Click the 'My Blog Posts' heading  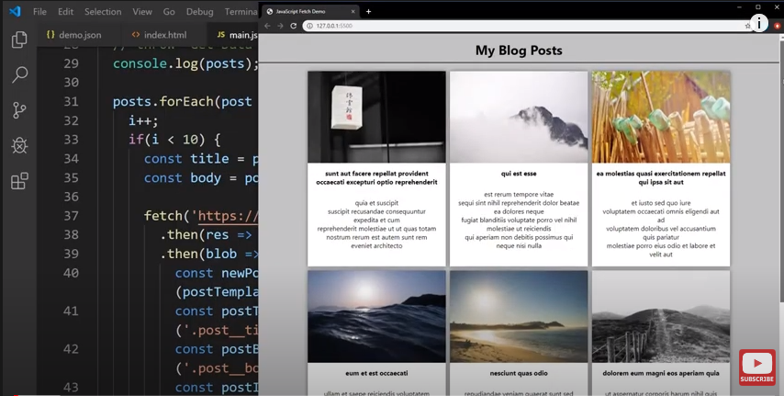[x=519, y=51]
